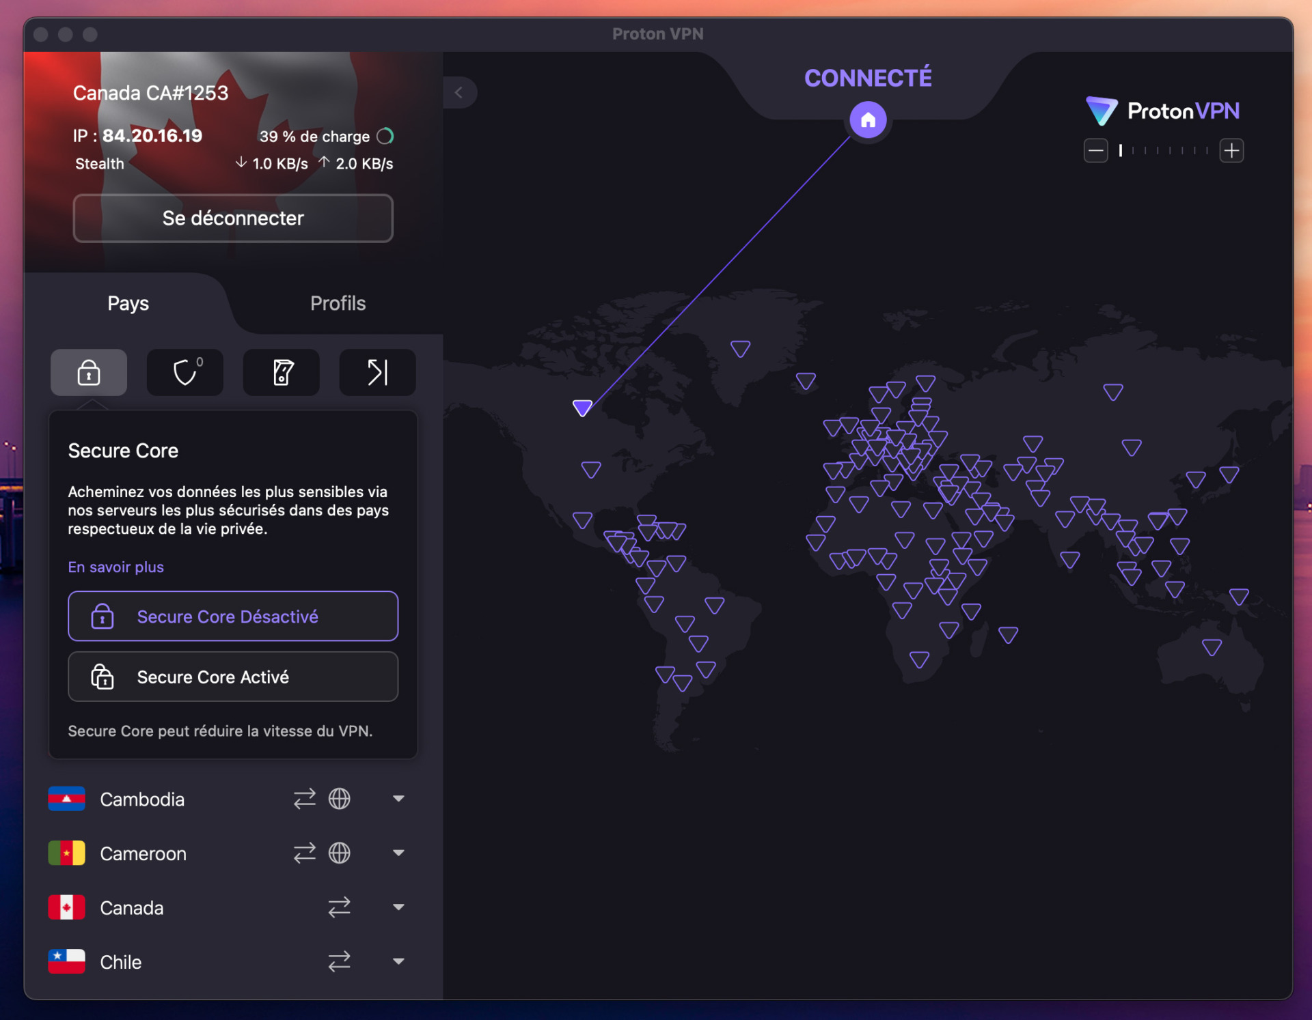Select the Cameroon country name
Image resolution: width=1312 pixels, height=1020 pixels.
pos(143,853)
